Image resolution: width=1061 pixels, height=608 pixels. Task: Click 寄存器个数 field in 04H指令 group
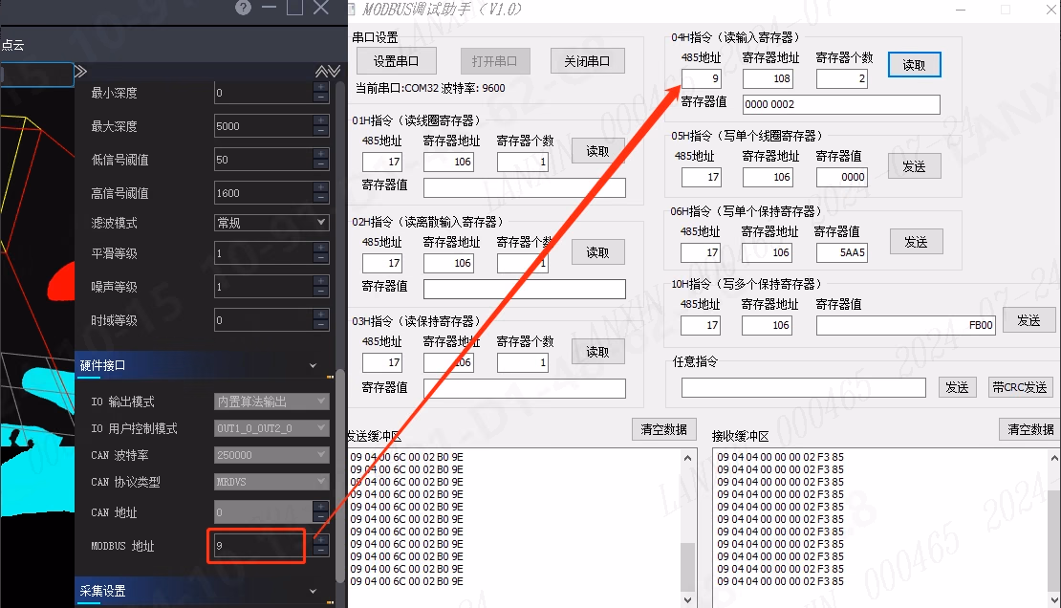pyautogui.click(x=842, y=78)
